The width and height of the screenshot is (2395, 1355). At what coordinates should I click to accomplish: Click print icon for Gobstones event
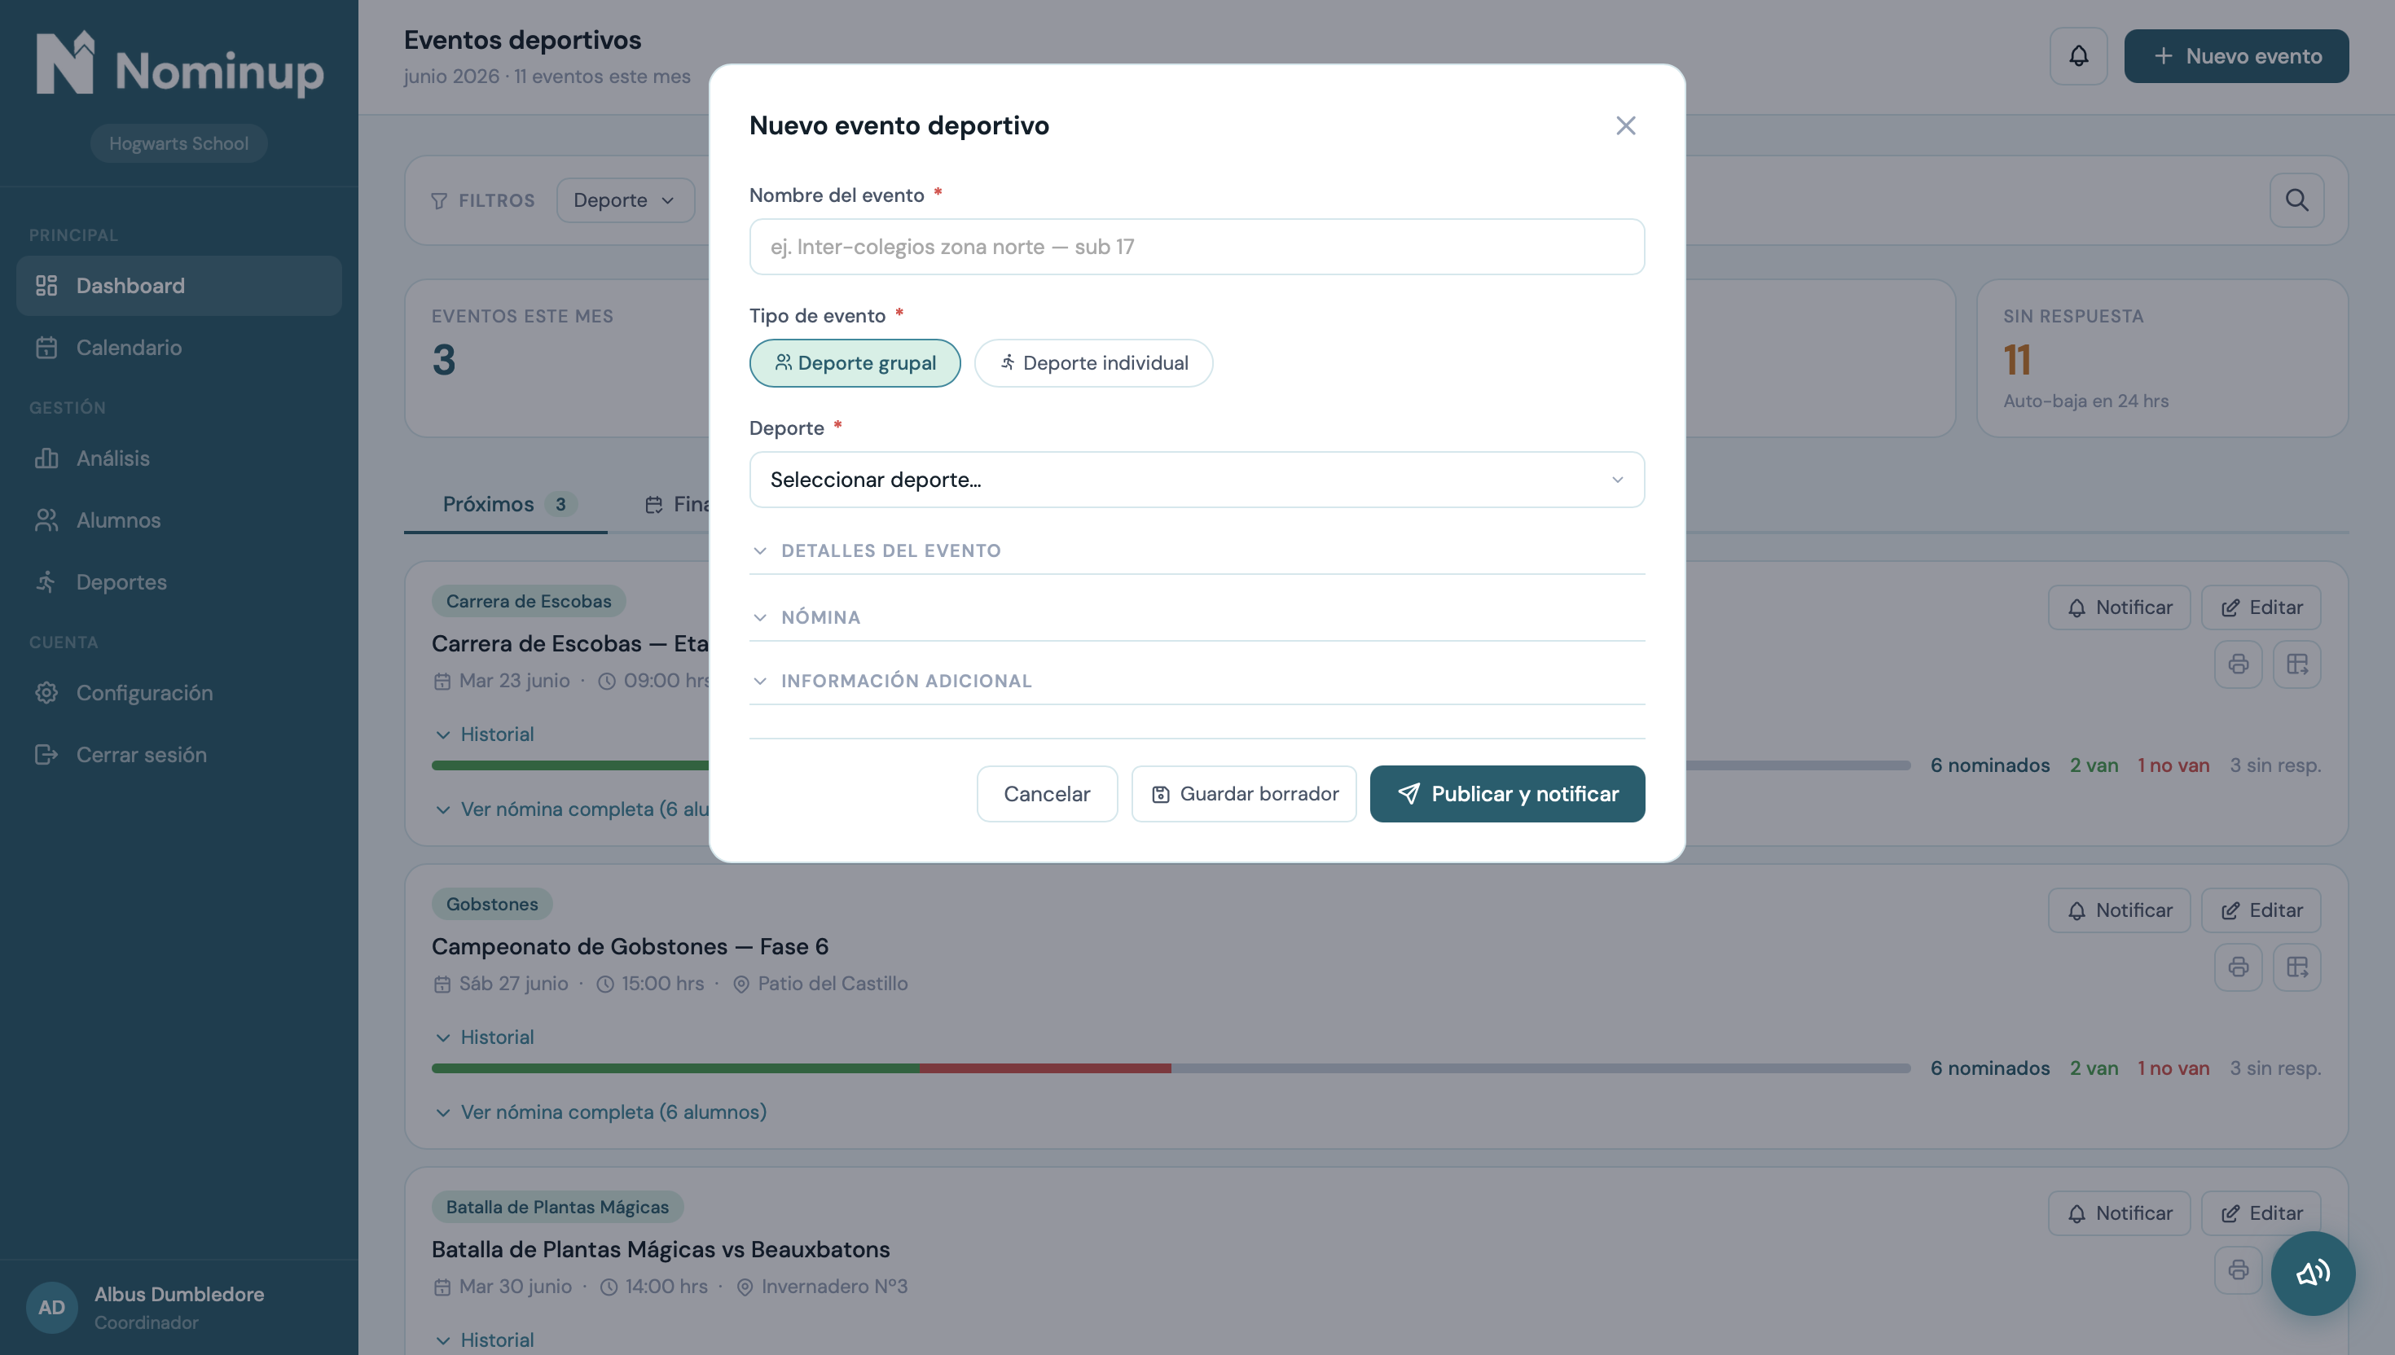coord(2238,967)
